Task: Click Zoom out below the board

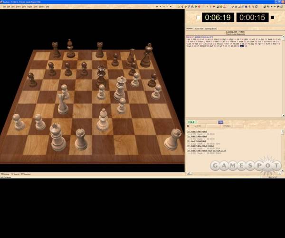Action: [26, 174]
